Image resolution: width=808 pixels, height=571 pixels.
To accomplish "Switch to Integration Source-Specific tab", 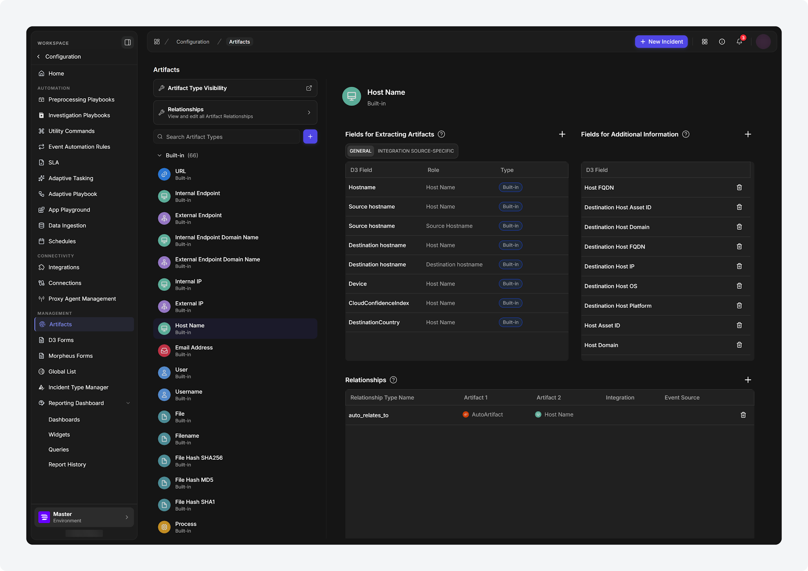I will point(416,151).
